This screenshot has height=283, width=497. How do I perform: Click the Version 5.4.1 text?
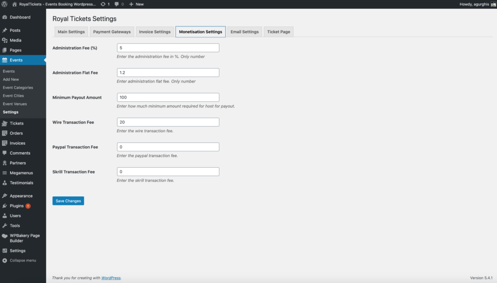pos(481,278)
